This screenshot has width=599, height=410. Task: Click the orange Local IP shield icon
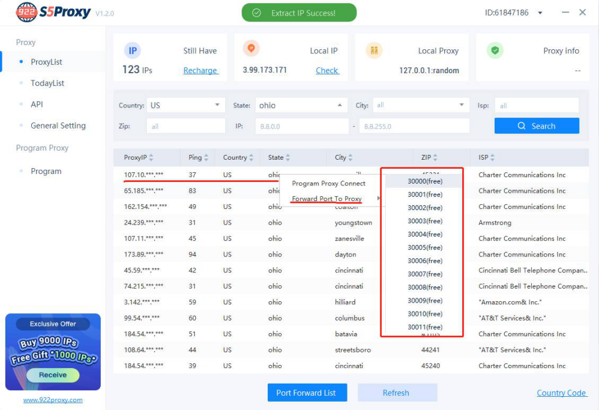pyautogui.click(x=251, y=49)
